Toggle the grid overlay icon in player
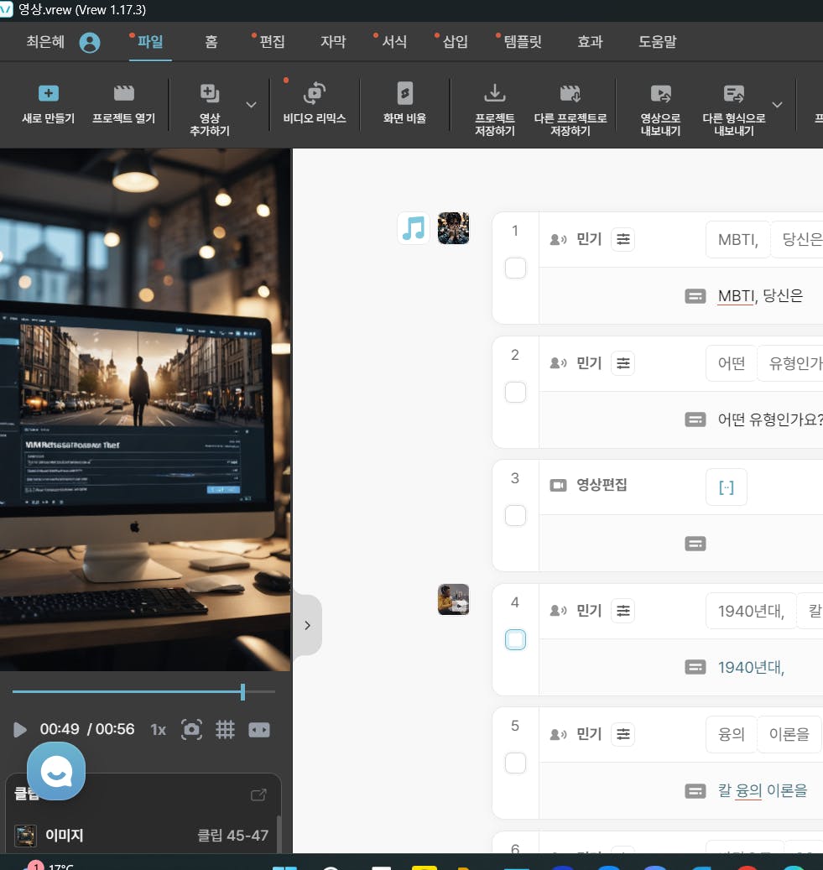This screenshot has height=870, width=823. [225, 730]
